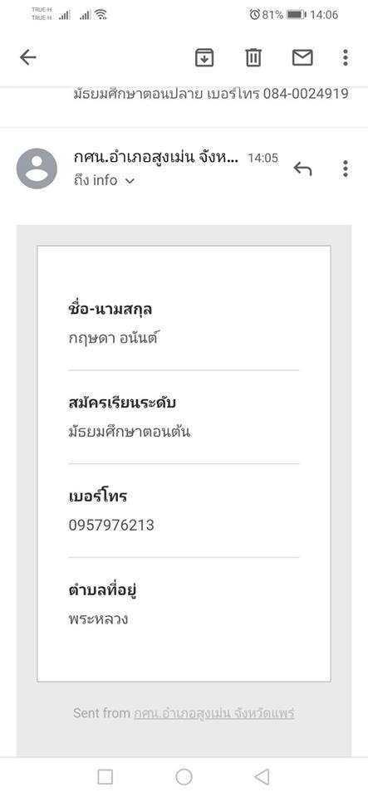368x797 pixels.
Task: Expand recipient details next to ถึง info
Action: point(130,181)
